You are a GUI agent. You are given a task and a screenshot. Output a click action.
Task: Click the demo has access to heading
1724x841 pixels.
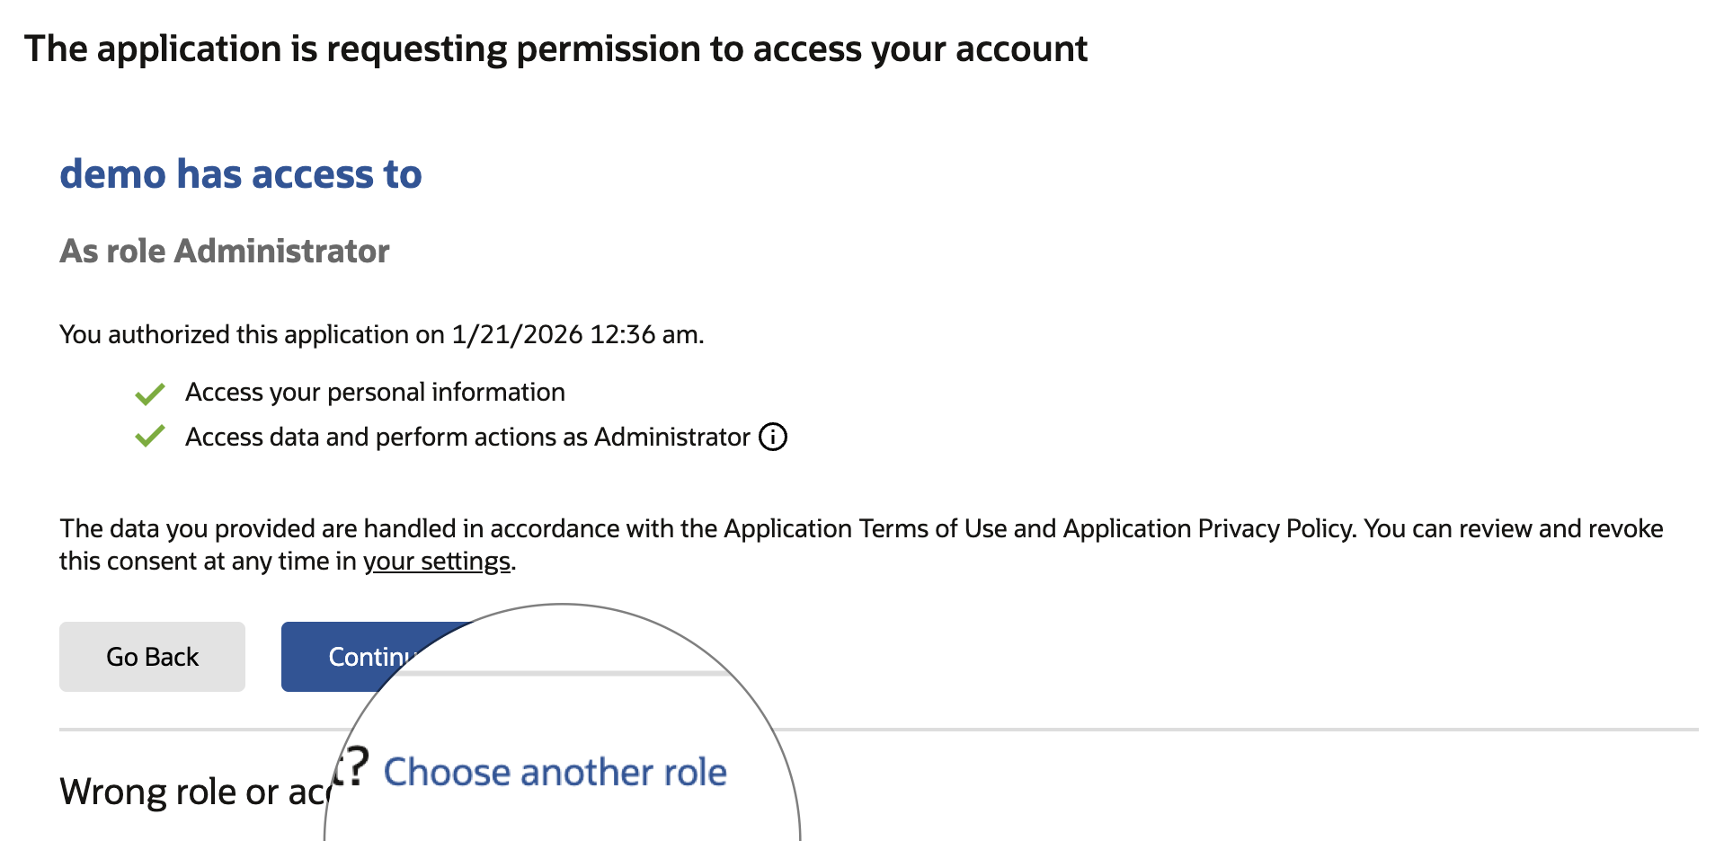click(240, 173)
